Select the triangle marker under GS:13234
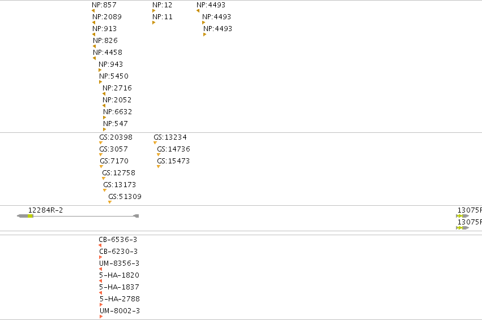 click(155, 142)
